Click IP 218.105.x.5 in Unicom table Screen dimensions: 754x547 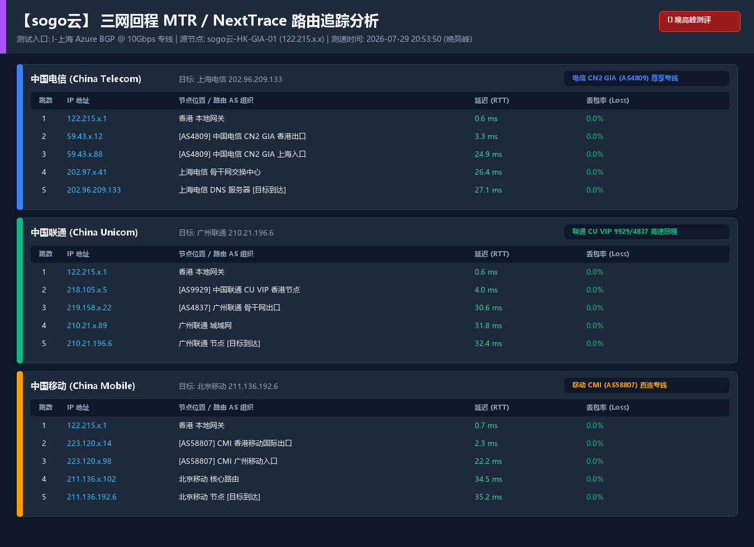click(87, 290)
